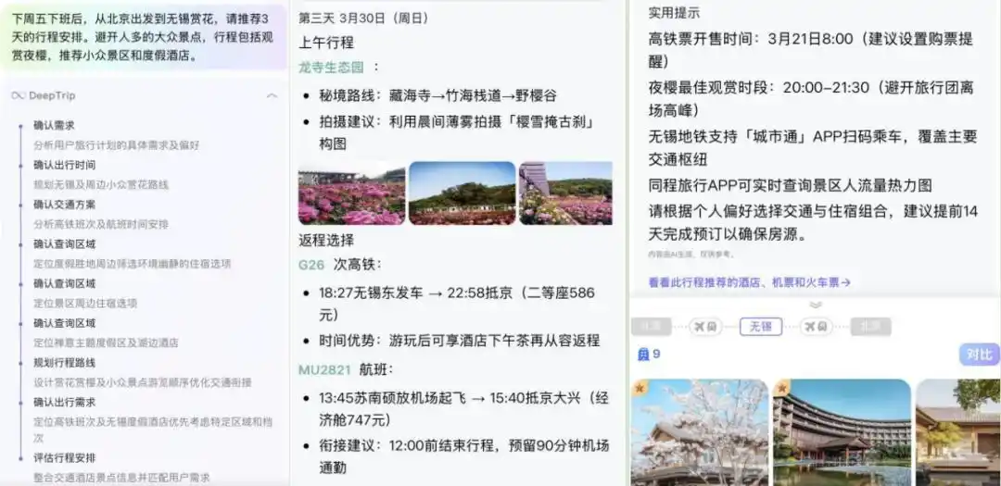Open the cherry blossom hotel photo card
This screenshot has width=1001, height=486.
(699, 432)
